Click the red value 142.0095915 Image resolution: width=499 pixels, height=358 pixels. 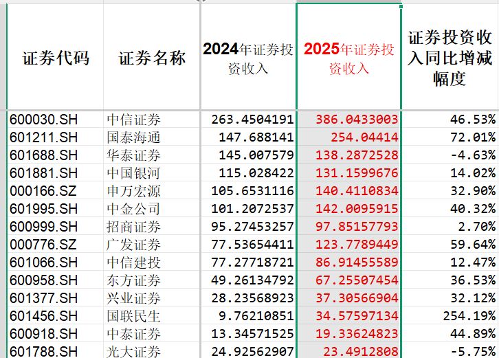pyautogui.click(x=357, y=209)
